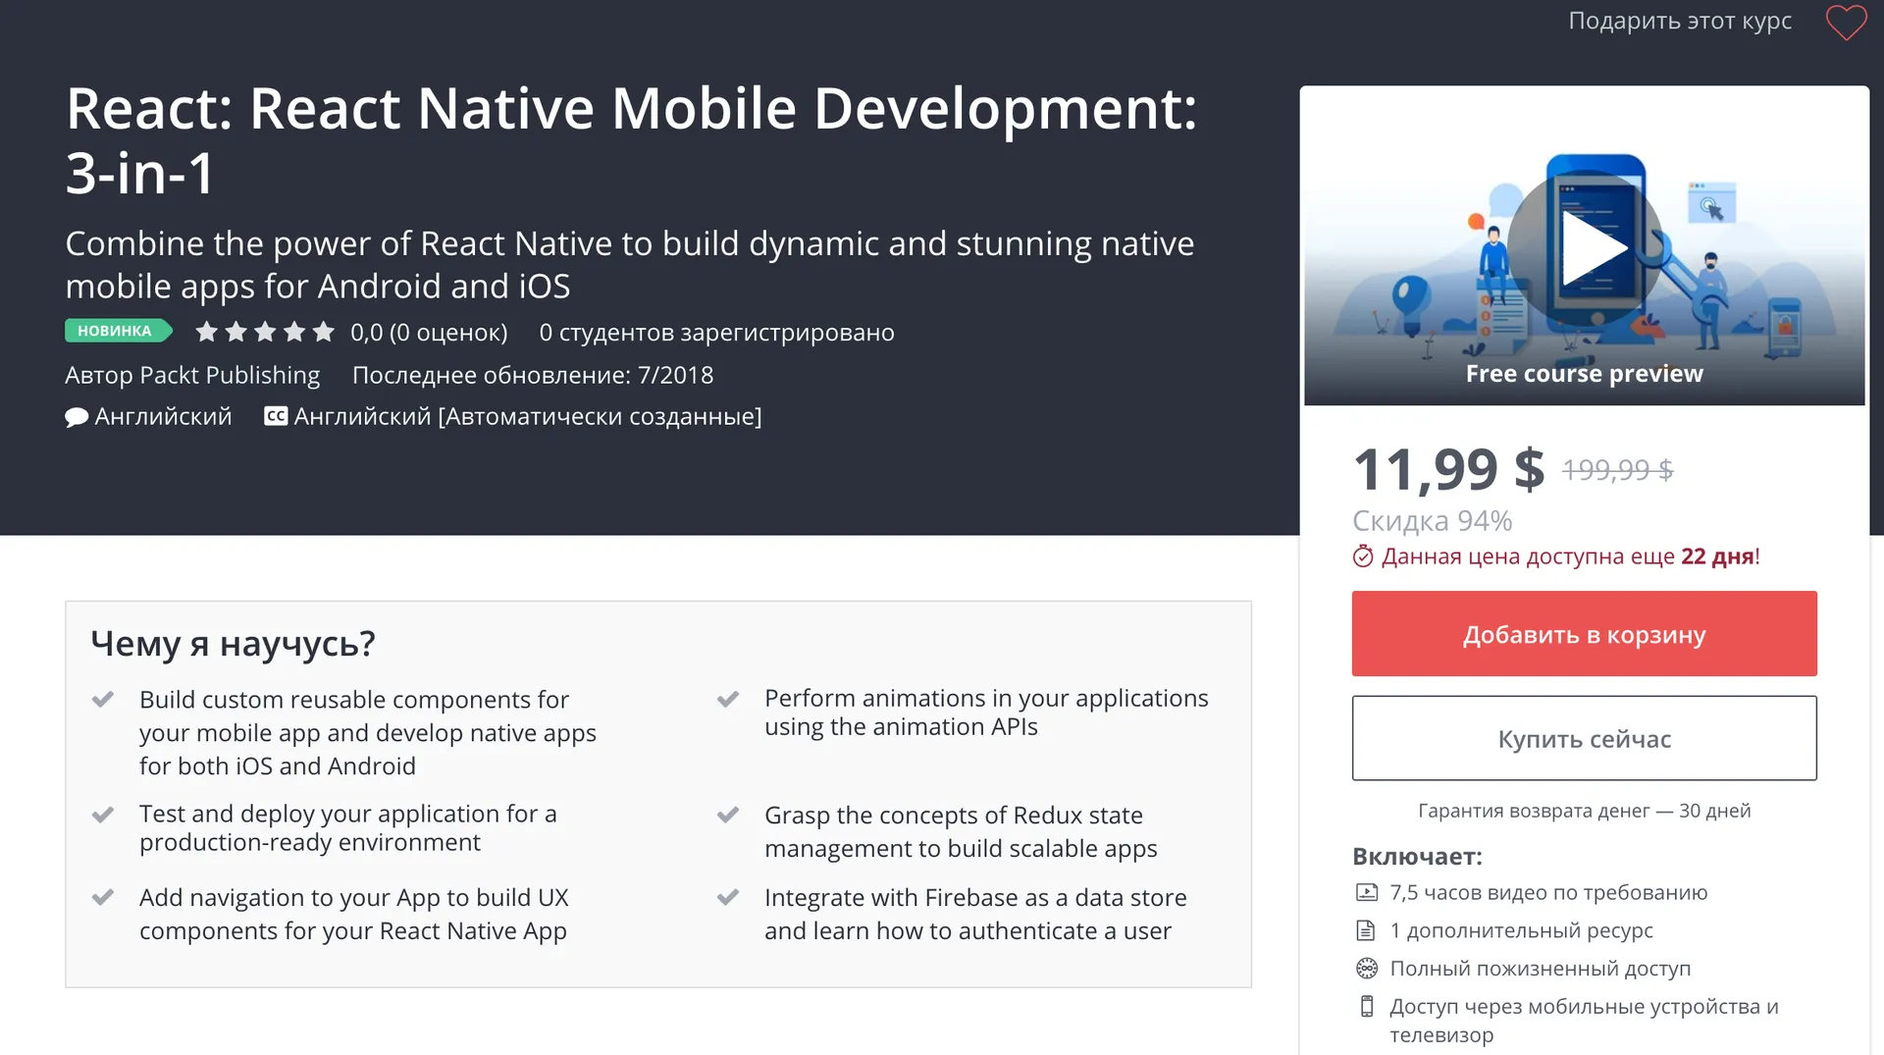Viewport: 1884px width, 1055px height.
Task: Click checkmark beside Perform animations item
Action: [728, 699]
